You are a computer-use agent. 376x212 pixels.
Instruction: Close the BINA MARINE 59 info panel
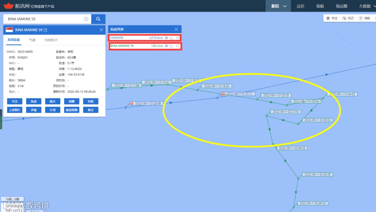101,30
